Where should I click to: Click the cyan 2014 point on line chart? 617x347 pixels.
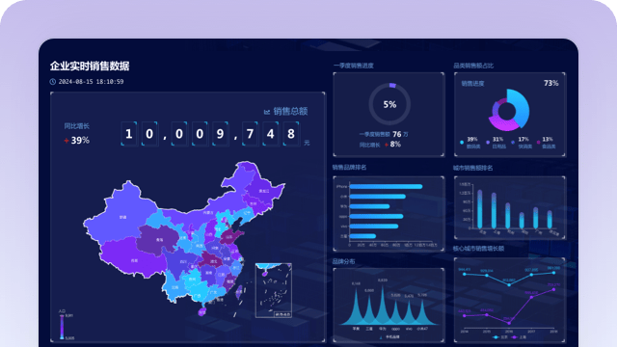click(465, 274)
